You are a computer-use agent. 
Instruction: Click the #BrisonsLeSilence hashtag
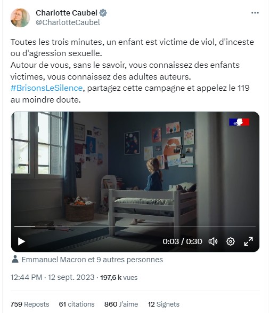point(46,88)
